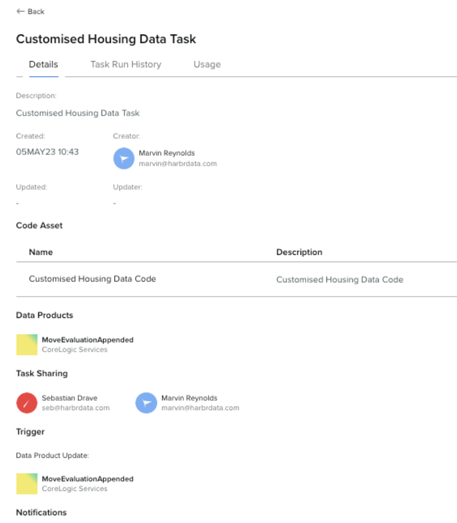Click Sebastian Drave red avatar icon

pos(27,403)
